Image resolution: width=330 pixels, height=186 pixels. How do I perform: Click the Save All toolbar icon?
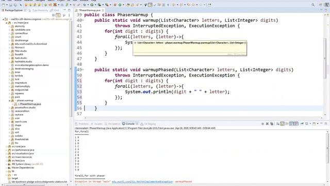(x=15, y=5)
